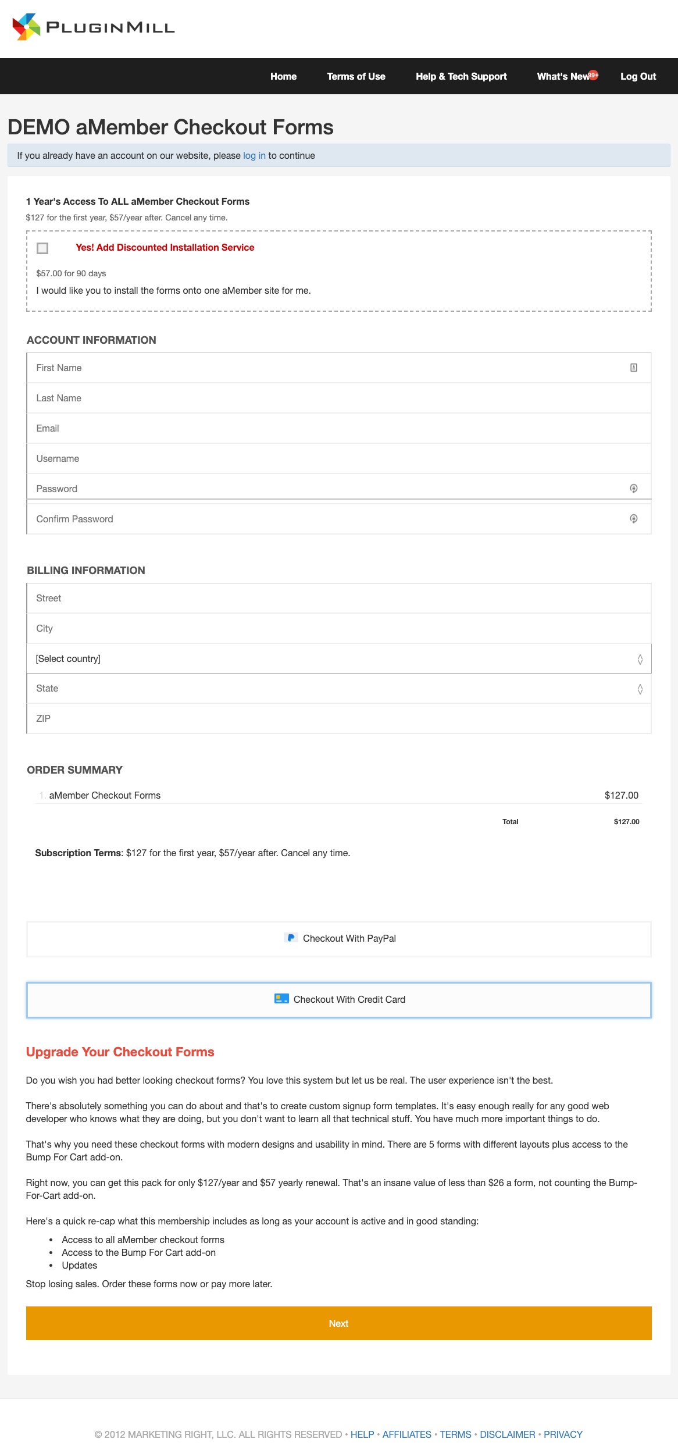The width and height of the screenshot is (678, 1453).
Task: Click the 'aMember Checkout Forms' order row
Action: (339, 795)
